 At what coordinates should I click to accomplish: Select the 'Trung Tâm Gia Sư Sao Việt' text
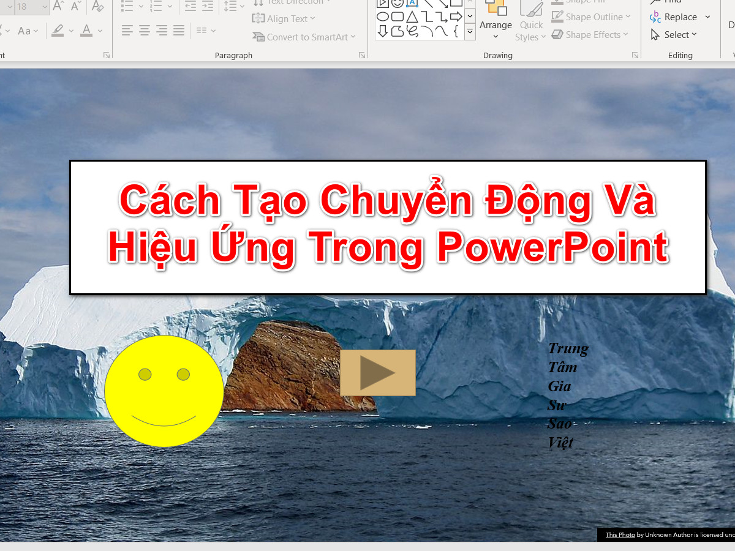568,395
